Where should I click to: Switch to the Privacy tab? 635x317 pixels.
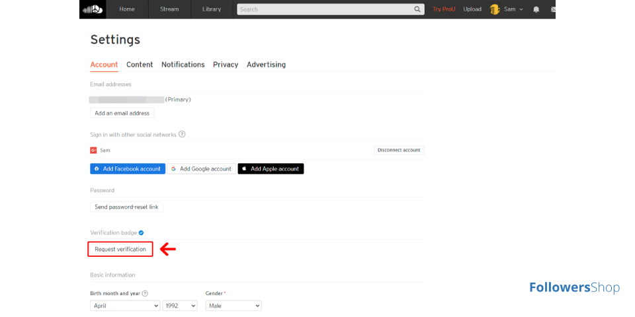tap(226, 65)
